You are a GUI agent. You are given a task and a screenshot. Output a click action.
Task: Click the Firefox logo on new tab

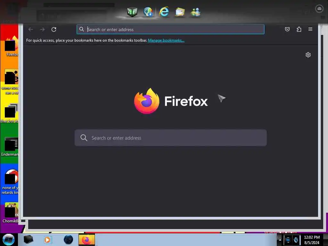147,101
